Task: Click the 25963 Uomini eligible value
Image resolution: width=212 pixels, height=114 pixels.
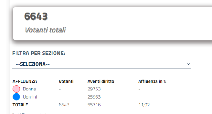Action: pos(94,97)
